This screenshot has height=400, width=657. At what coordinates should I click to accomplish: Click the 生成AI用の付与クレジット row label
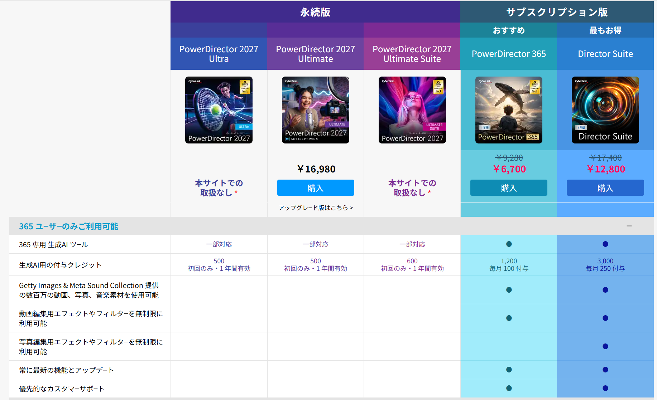[x=60, y=265]
